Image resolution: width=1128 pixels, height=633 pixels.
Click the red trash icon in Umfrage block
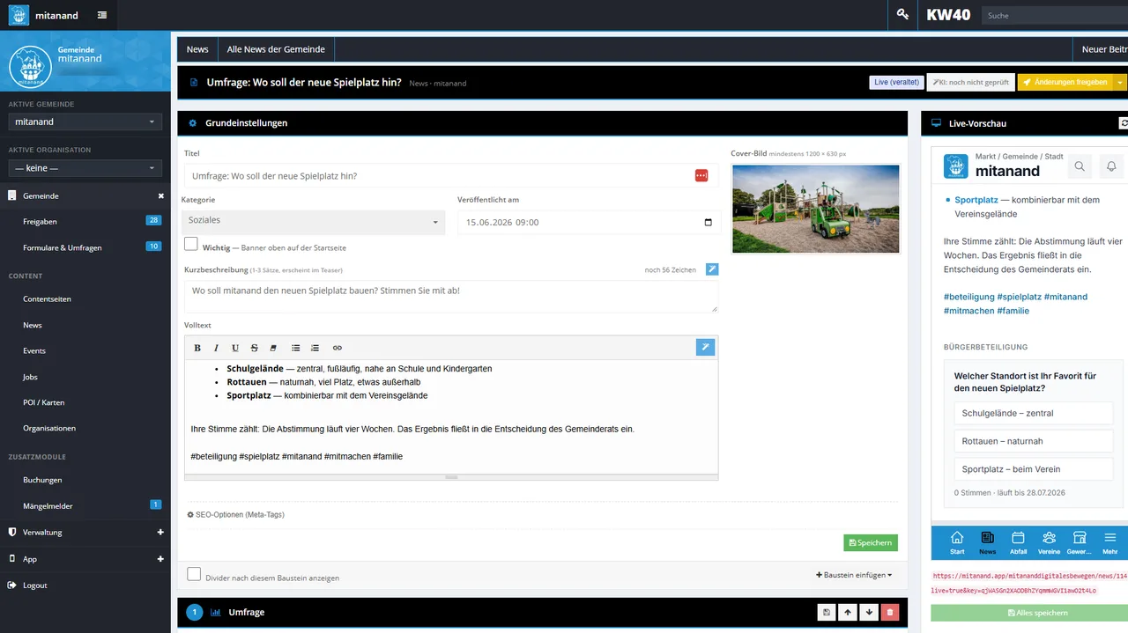[890, 612]
